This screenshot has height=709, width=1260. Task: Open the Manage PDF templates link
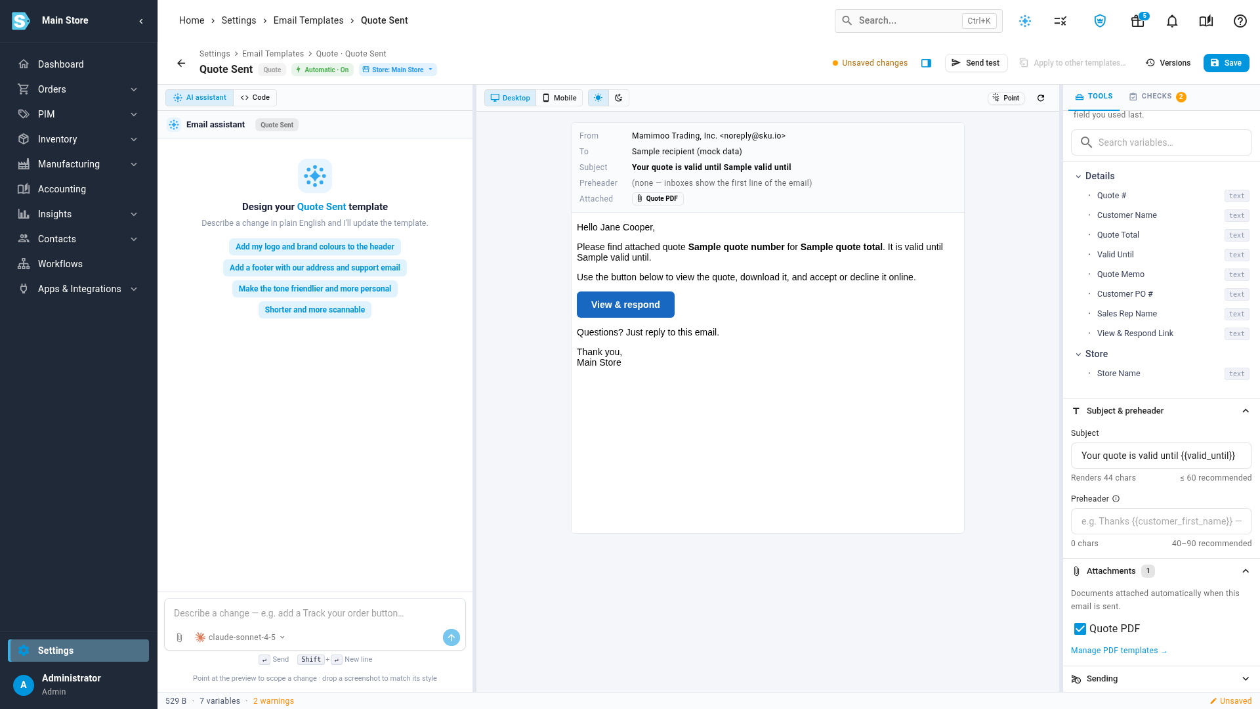coord(1119,651)
